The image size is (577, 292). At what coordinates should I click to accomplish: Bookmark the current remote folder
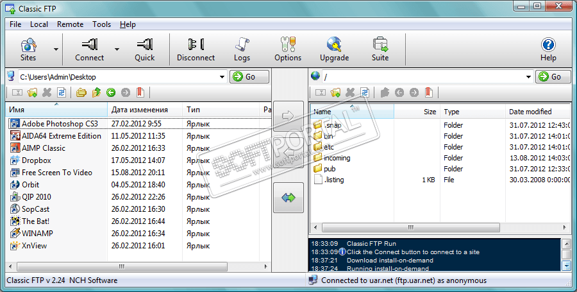coord(429,92)
